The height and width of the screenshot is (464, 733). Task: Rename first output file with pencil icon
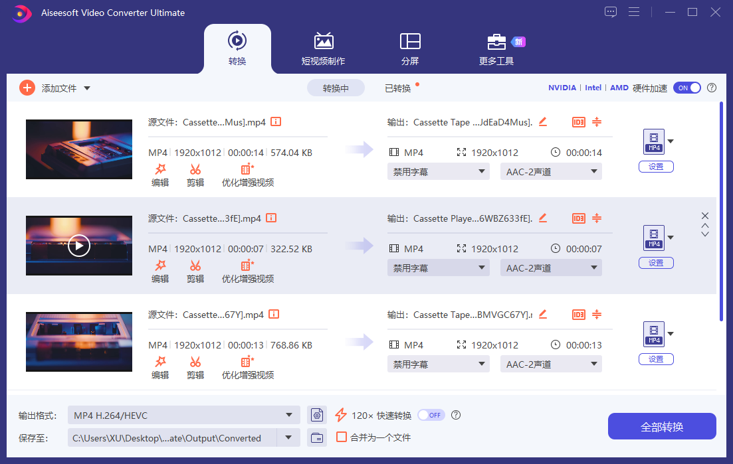[x=542, y=121]
